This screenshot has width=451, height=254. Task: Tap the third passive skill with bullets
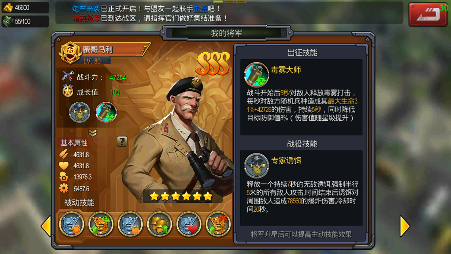pos(130,224)
